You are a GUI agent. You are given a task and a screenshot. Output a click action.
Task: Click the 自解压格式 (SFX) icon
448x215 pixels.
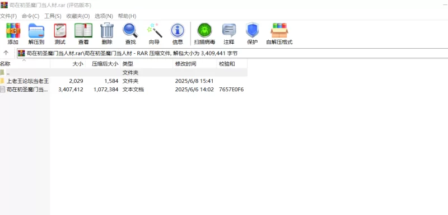[279, 31]
